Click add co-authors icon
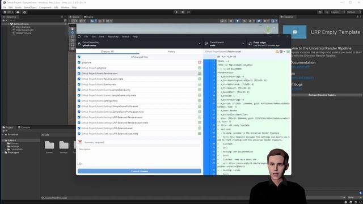This screenshot has height=204, width=363. click(81, 164)
